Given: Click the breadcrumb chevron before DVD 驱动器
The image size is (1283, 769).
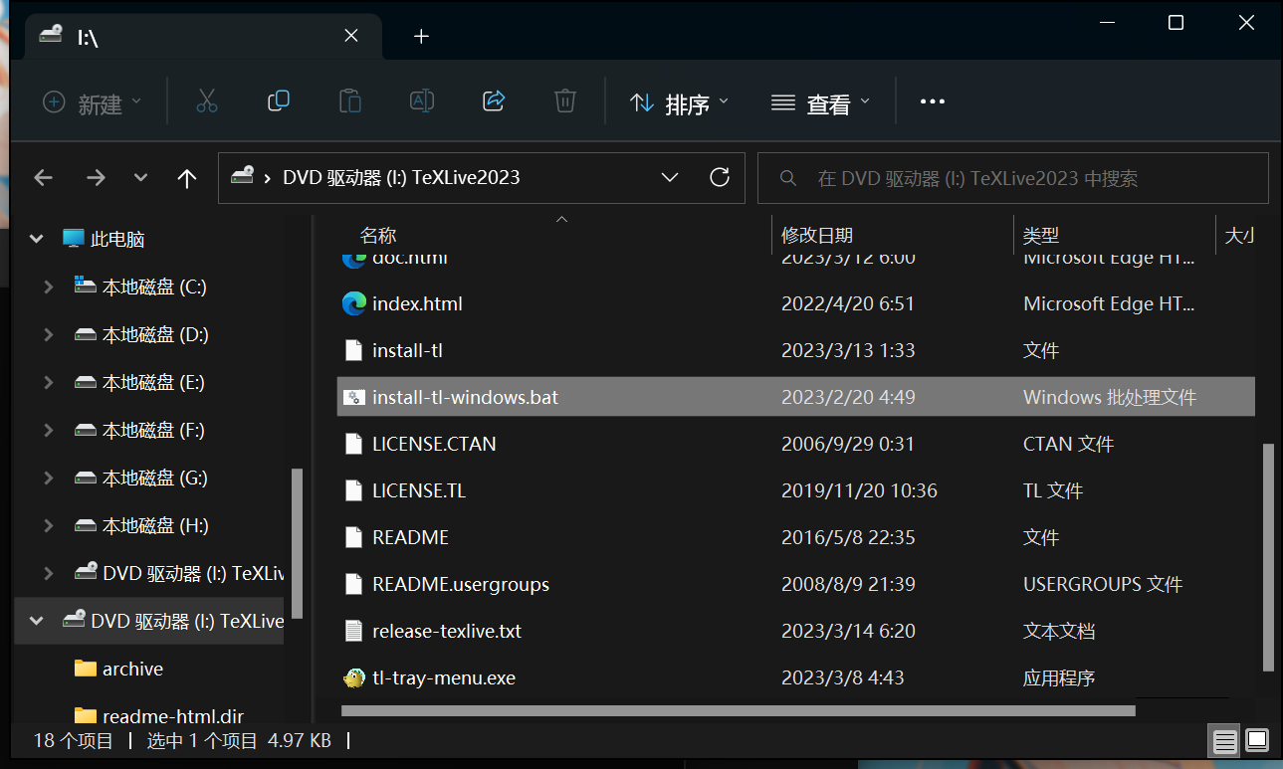Looking at the screenshot, I should pos(268,178).
